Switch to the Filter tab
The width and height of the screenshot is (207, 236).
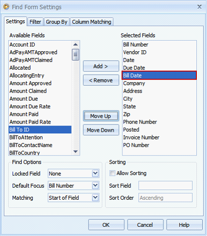tap(35, 22)
